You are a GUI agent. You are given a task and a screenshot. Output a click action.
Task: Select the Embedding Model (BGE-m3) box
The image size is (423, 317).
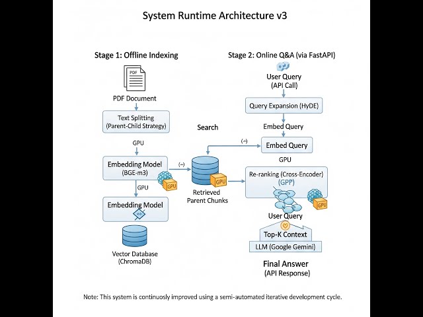pos(135,168)
